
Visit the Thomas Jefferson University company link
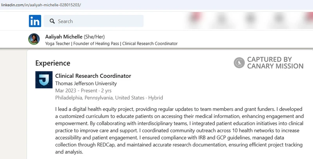click(x=86, y=83)
